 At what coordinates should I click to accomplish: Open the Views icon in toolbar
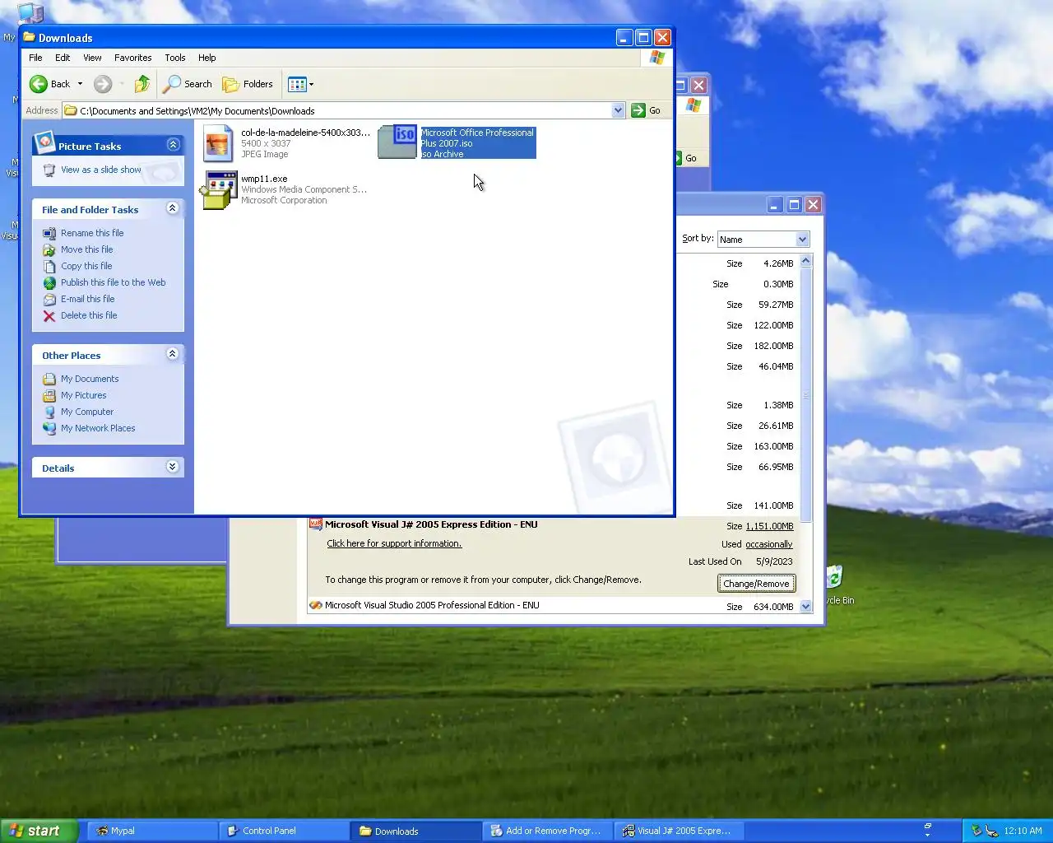297,84
